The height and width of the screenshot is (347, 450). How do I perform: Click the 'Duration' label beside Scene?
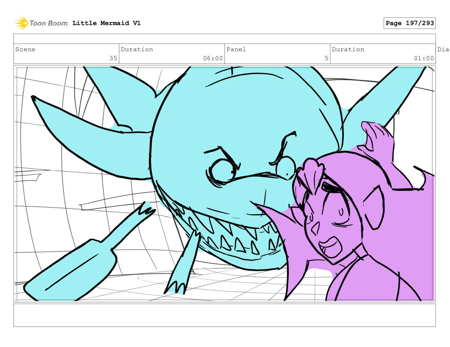tap(137, 49)
